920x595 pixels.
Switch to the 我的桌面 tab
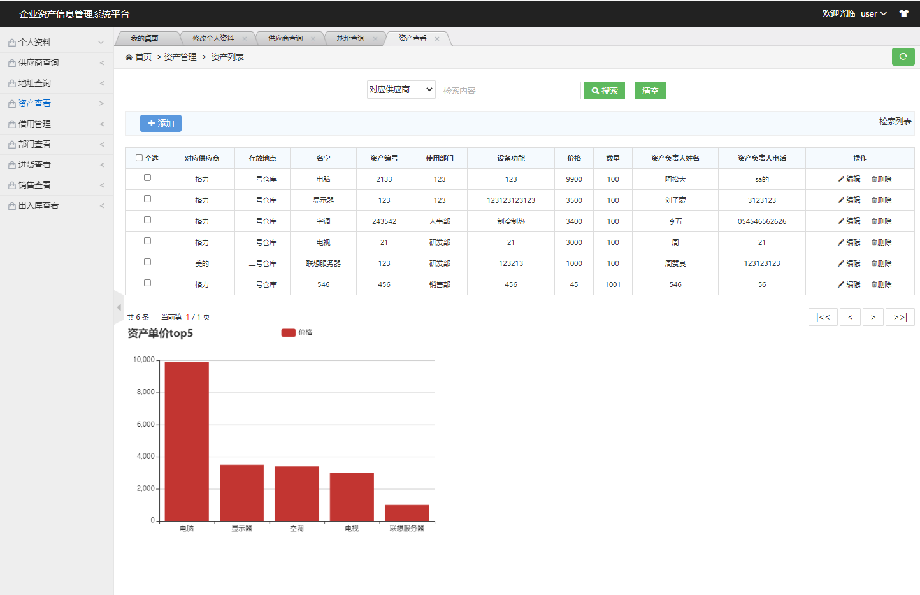point(145,39)
